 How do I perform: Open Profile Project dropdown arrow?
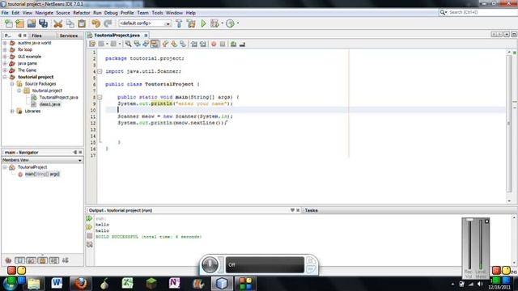point(237,23)
